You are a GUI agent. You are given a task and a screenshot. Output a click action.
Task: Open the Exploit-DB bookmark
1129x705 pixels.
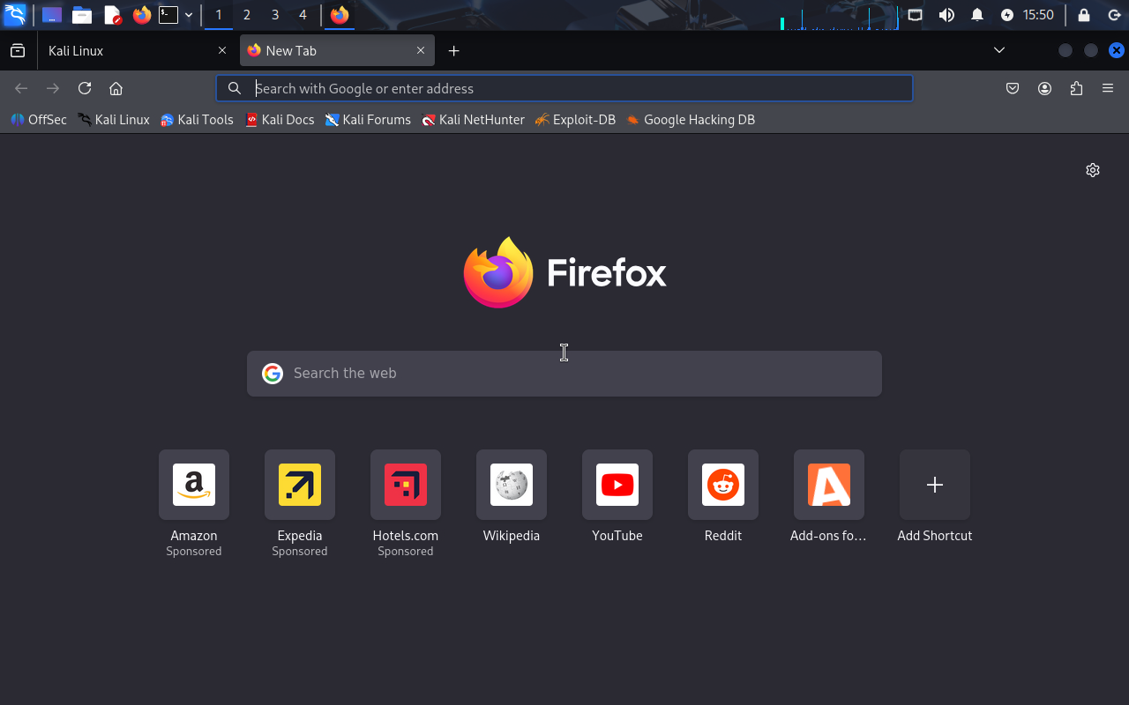[575, 120]
